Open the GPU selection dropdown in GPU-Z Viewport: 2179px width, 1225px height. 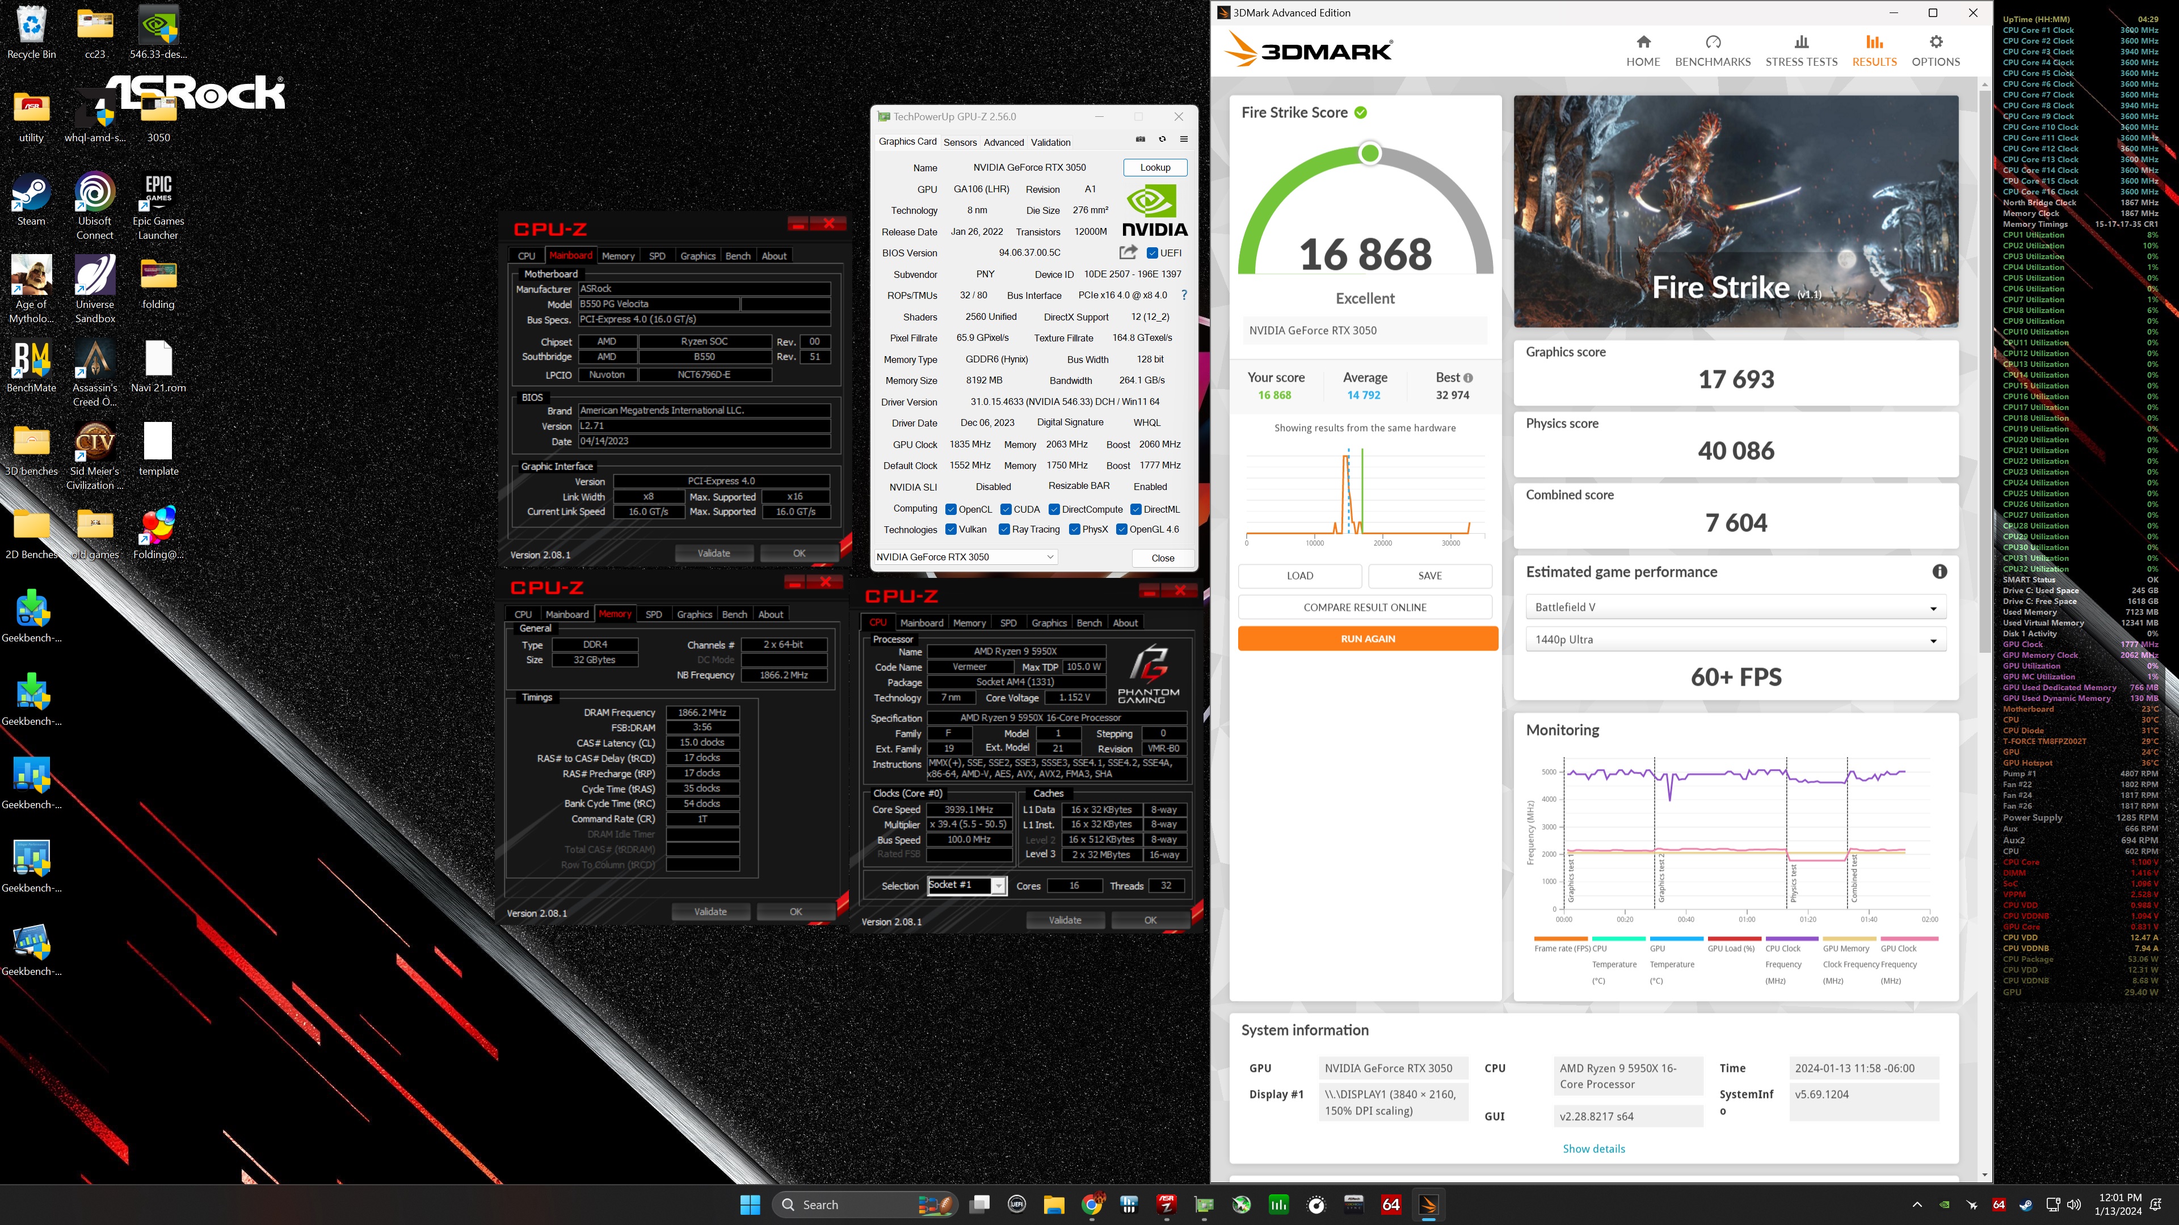tap(965, 556)
